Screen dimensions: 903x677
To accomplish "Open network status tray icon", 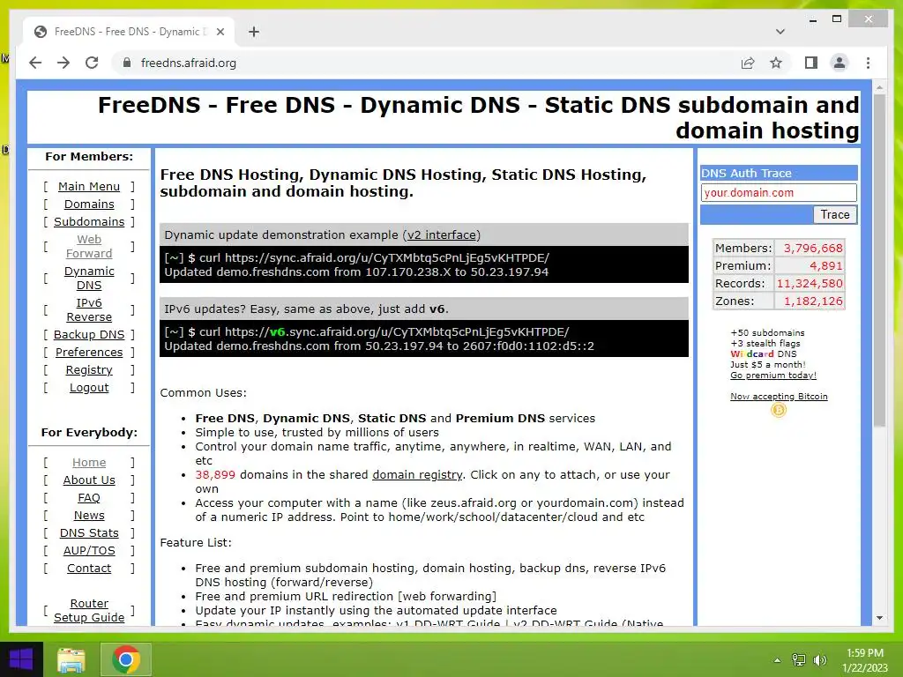I will (799, 660).
